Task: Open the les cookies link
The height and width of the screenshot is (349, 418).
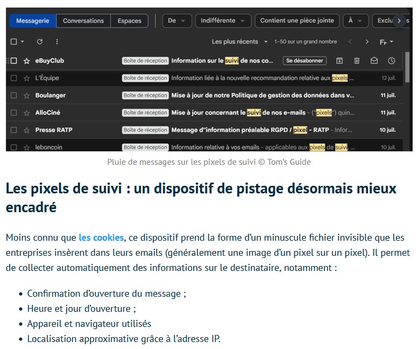Action: [x=101, y=238]
